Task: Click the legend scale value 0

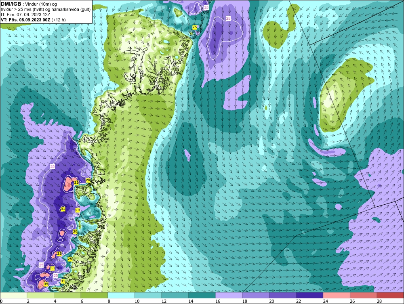Action: point(1,301)
